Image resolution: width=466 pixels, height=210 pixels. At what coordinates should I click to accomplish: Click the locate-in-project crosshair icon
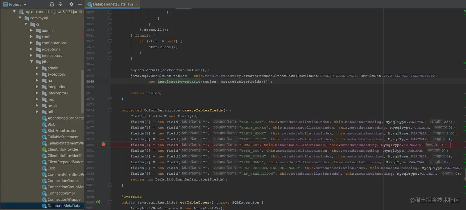coord(52,4)
